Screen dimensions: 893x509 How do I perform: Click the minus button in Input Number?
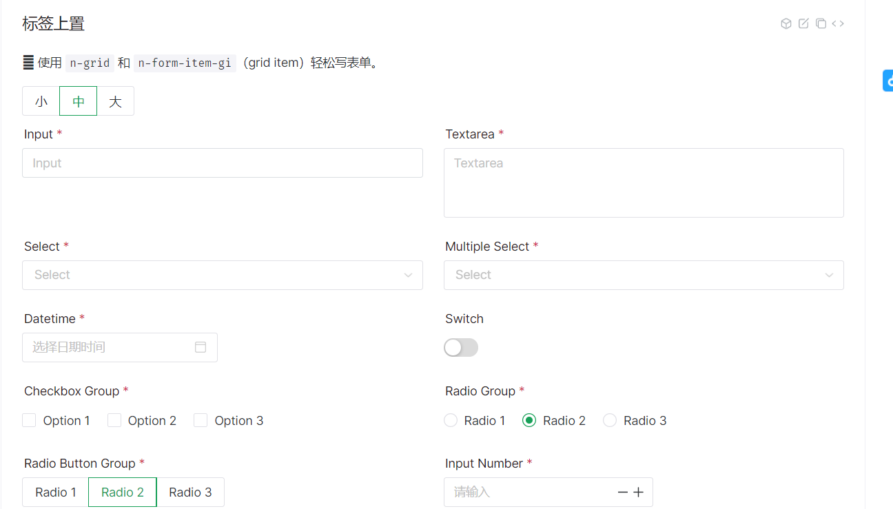click(622, 492)
